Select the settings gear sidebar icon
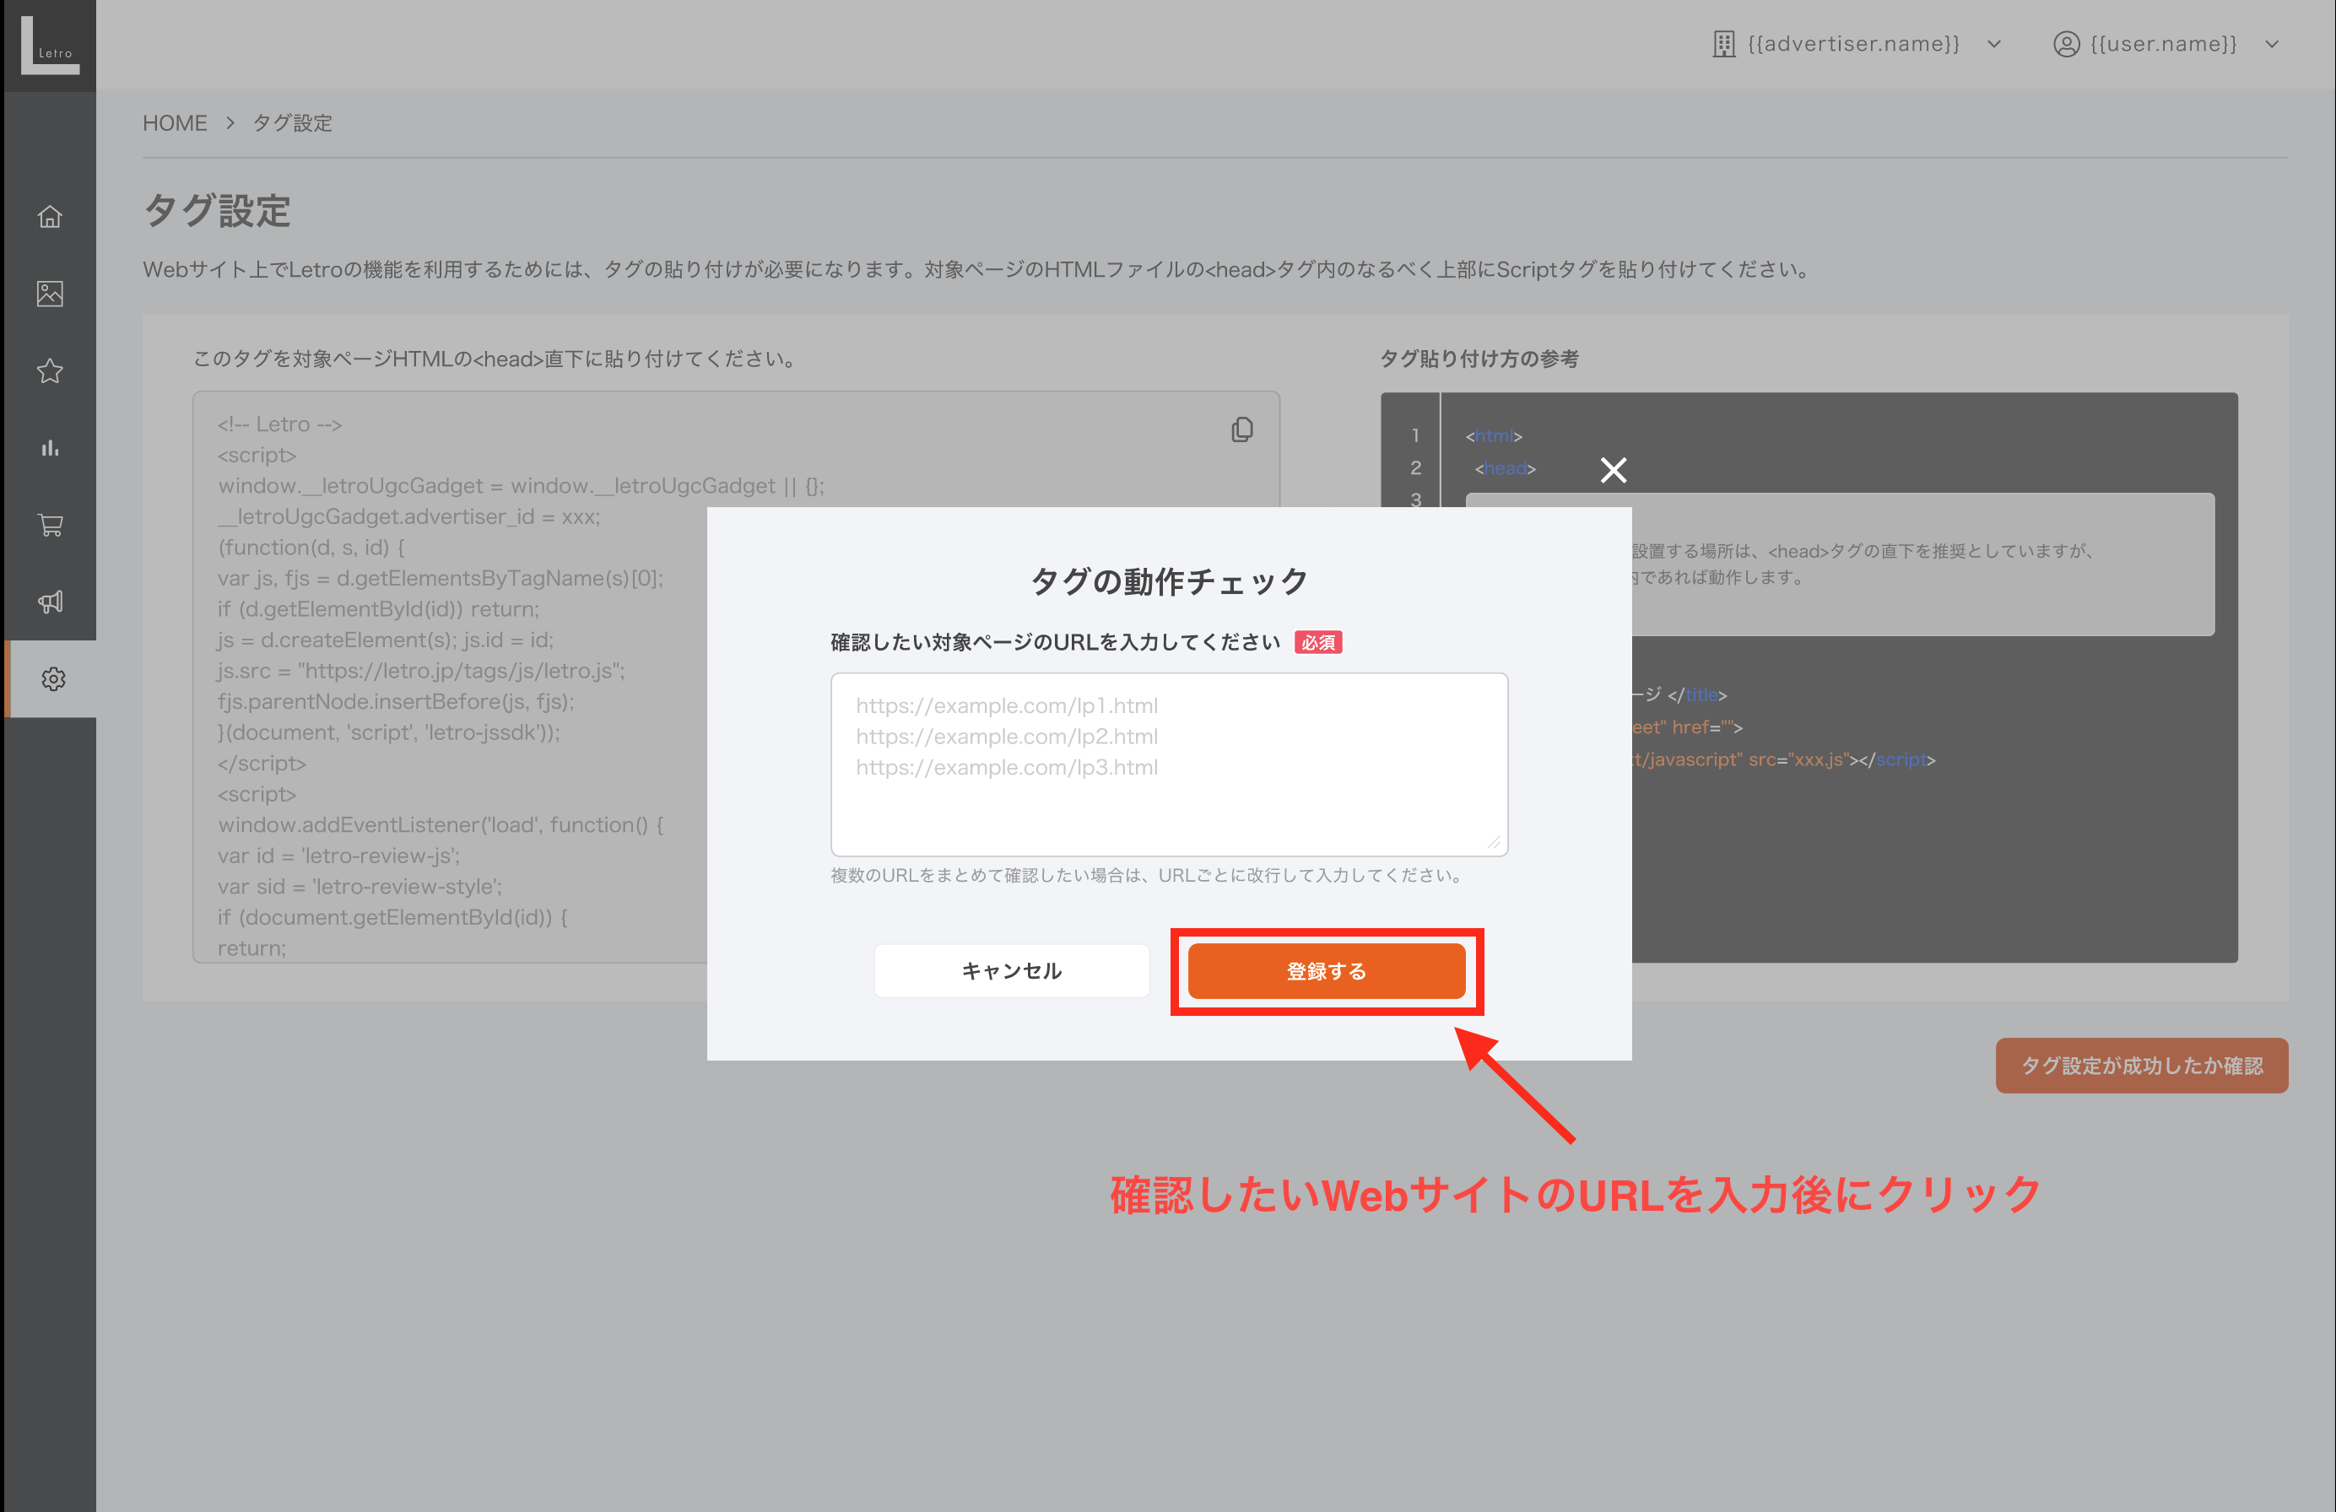Screen dimensions: 2336x1512 point(53,679)
